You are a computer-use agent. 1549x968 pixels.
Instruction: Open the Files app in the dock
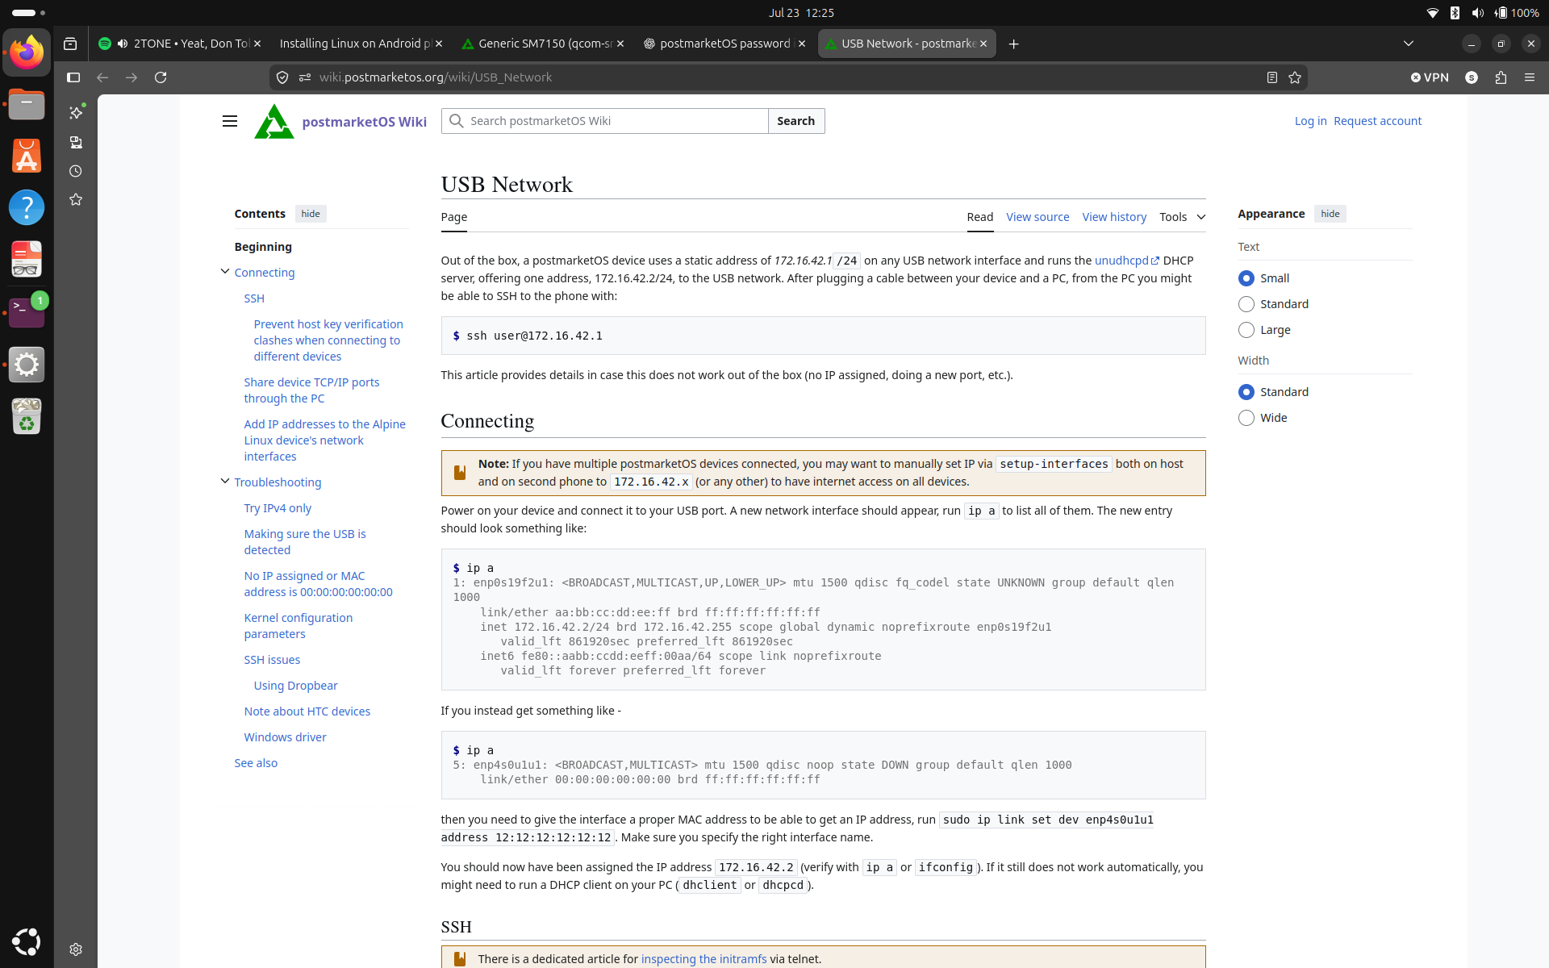[27, 104]
